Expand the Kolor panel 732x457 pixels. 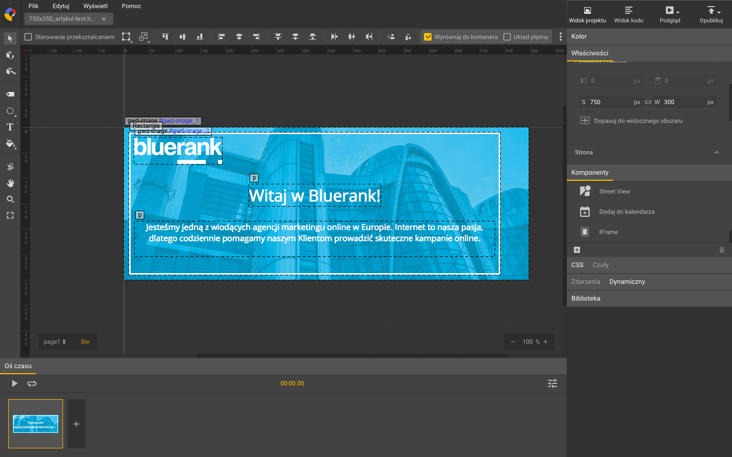click(x=649, y=37)
